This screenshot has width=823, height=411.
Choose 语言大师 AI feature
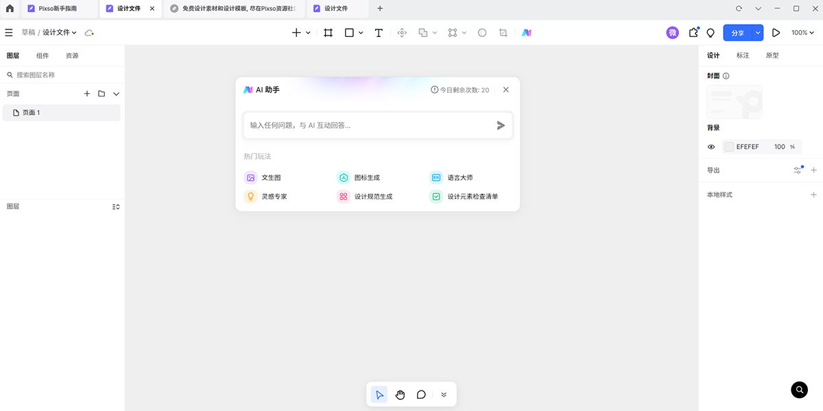tap(451, 177)
